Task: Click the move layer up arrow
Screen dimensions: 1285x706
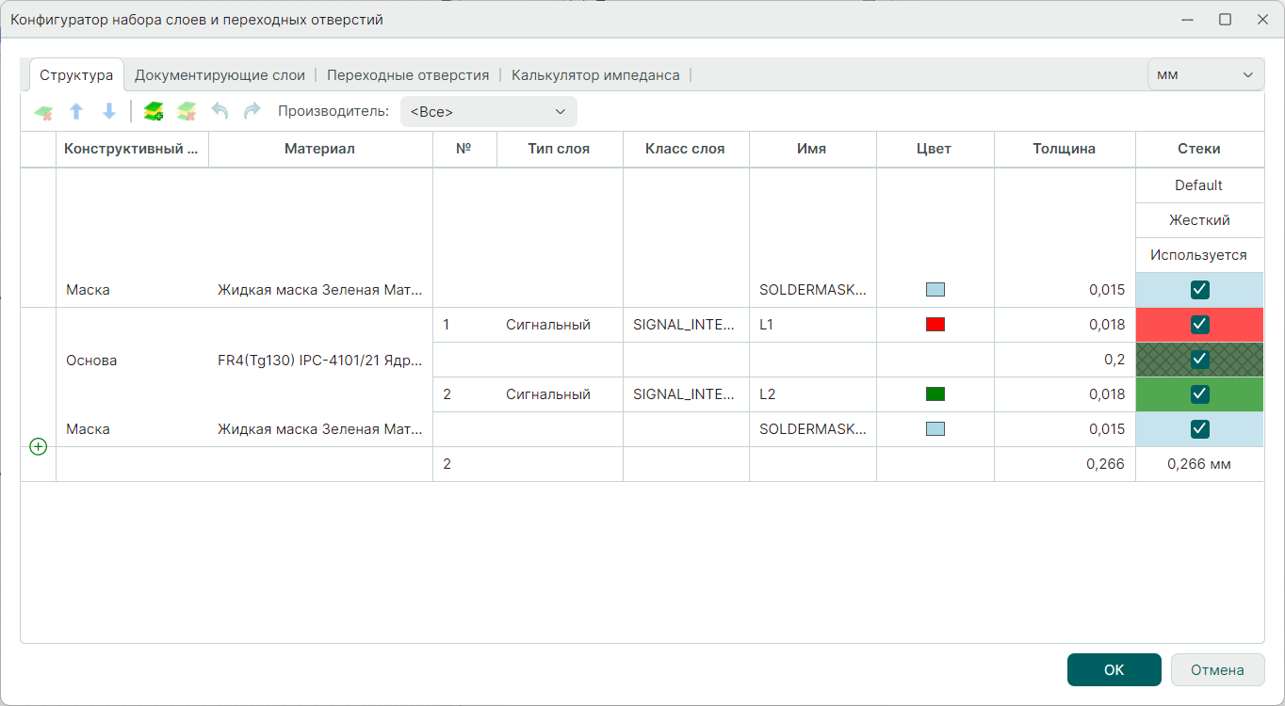Action: [x=76, y=112]
